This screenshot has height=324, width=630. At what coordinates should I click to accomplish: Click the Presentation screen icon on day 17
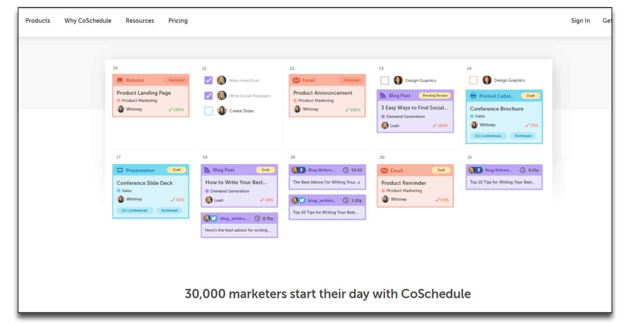point(120,170)
